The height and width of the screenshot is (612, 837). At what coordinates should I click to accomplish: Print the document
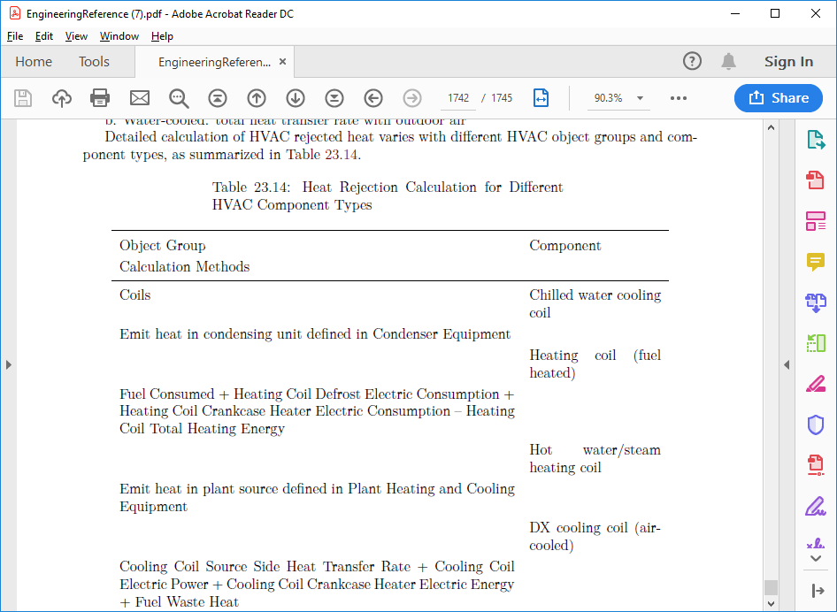point(99,98)
